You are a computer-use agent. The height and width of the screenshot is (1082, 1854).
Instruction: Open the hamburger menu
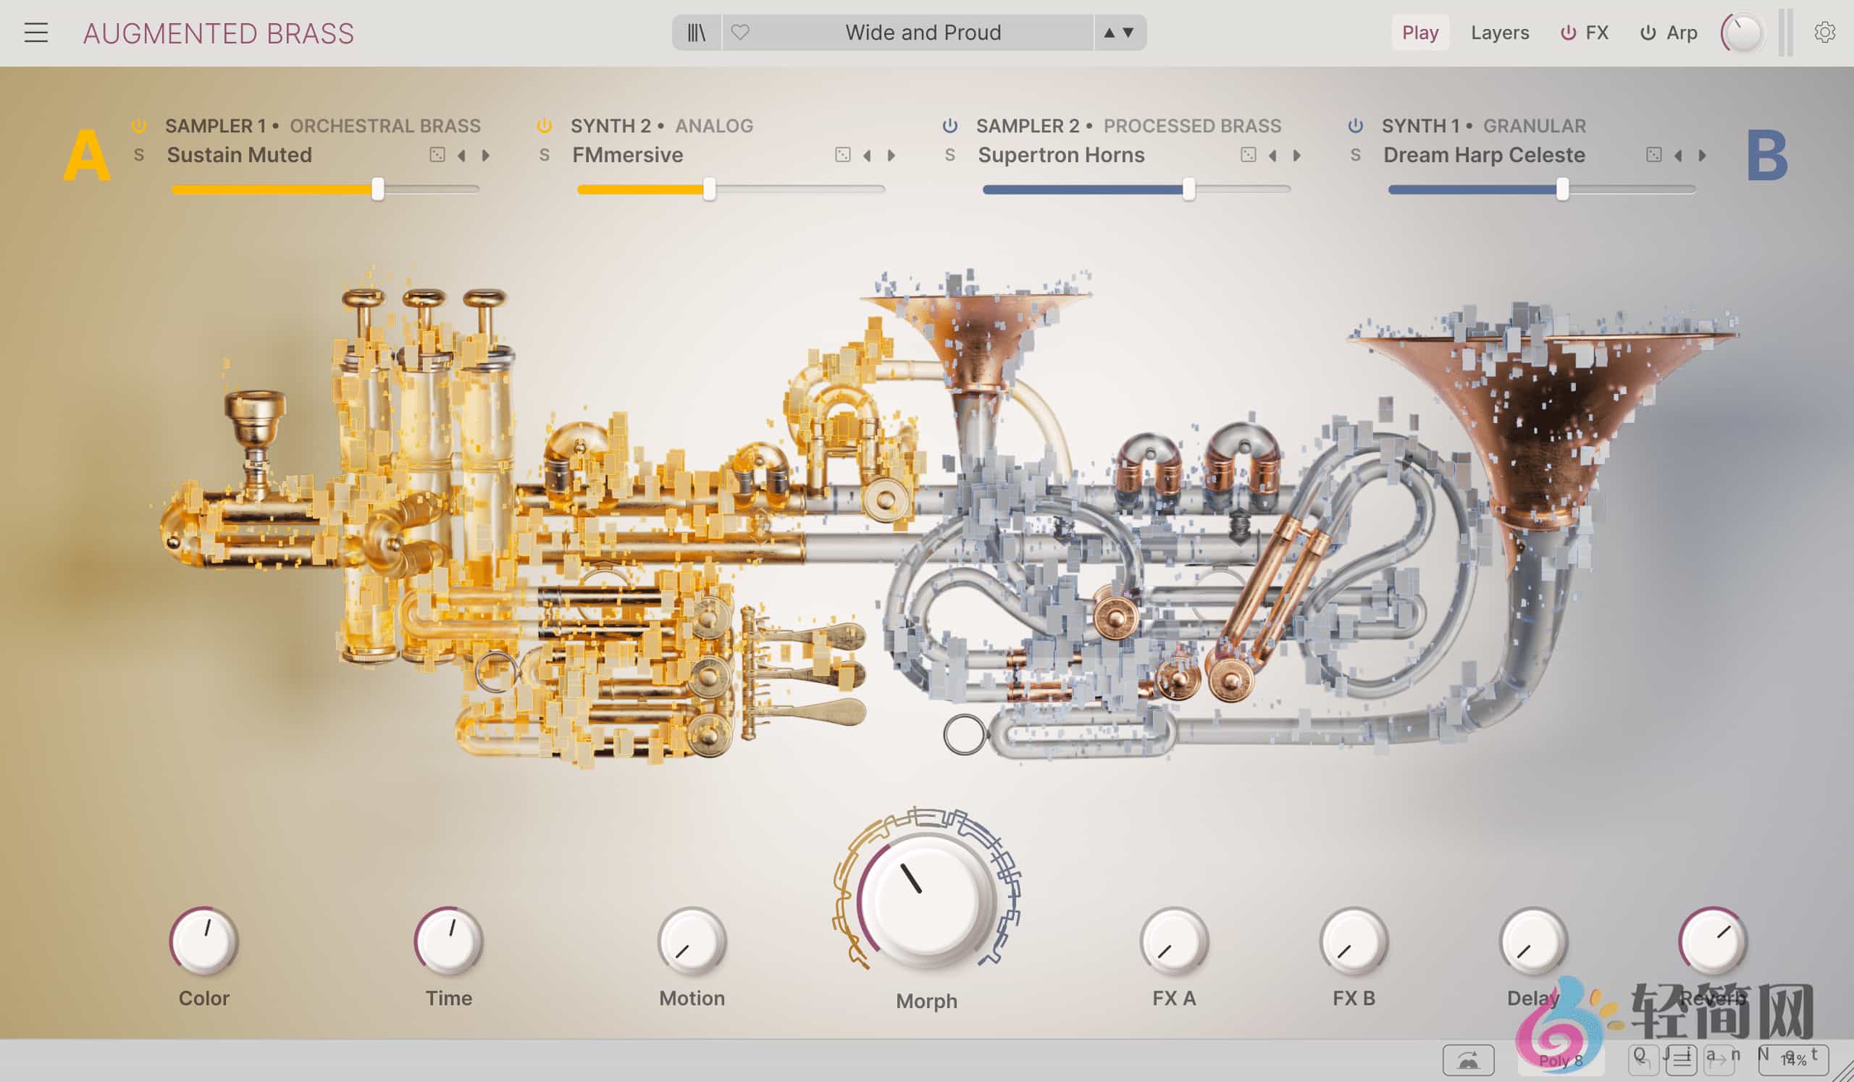coord(35,33)
